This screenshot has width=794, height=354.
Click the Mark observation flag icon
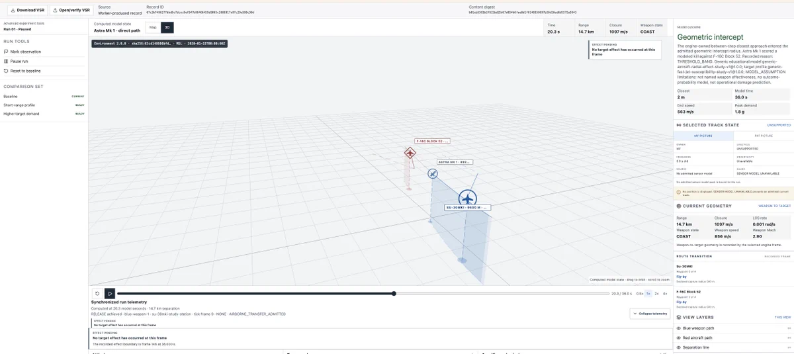(6, 52)
